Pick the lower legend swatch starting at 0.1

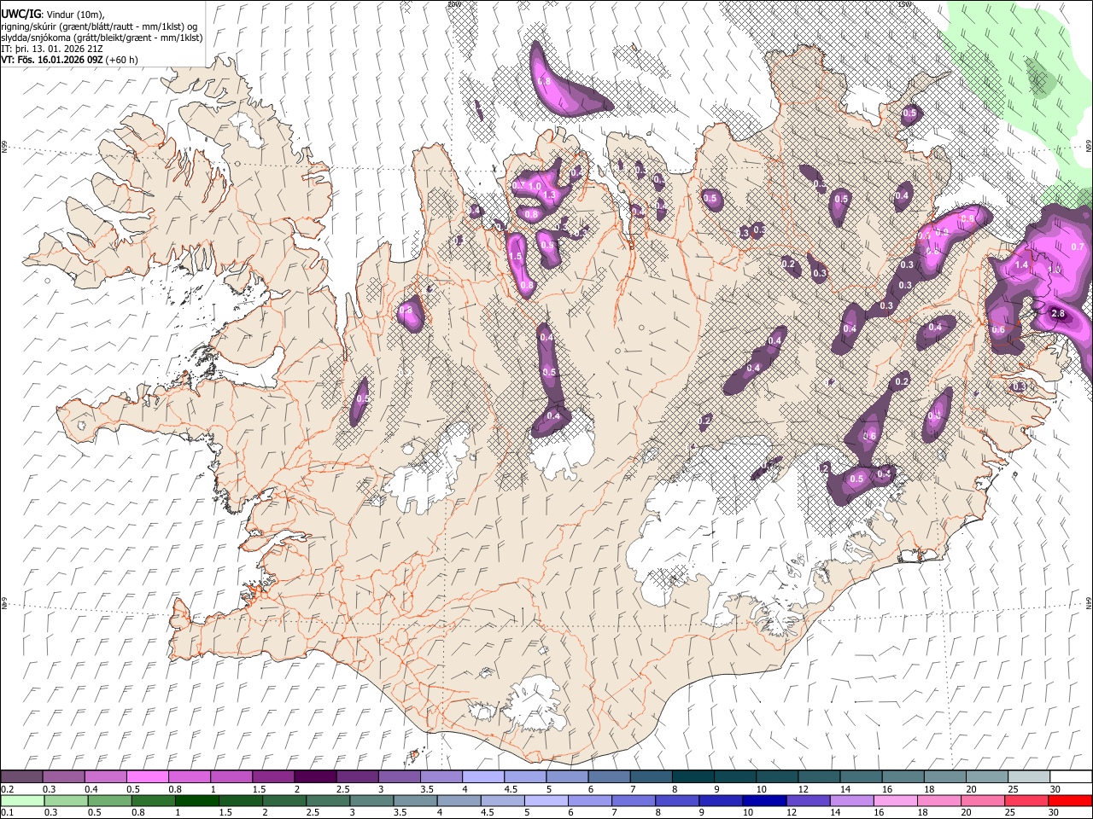[x=22, y=800]
